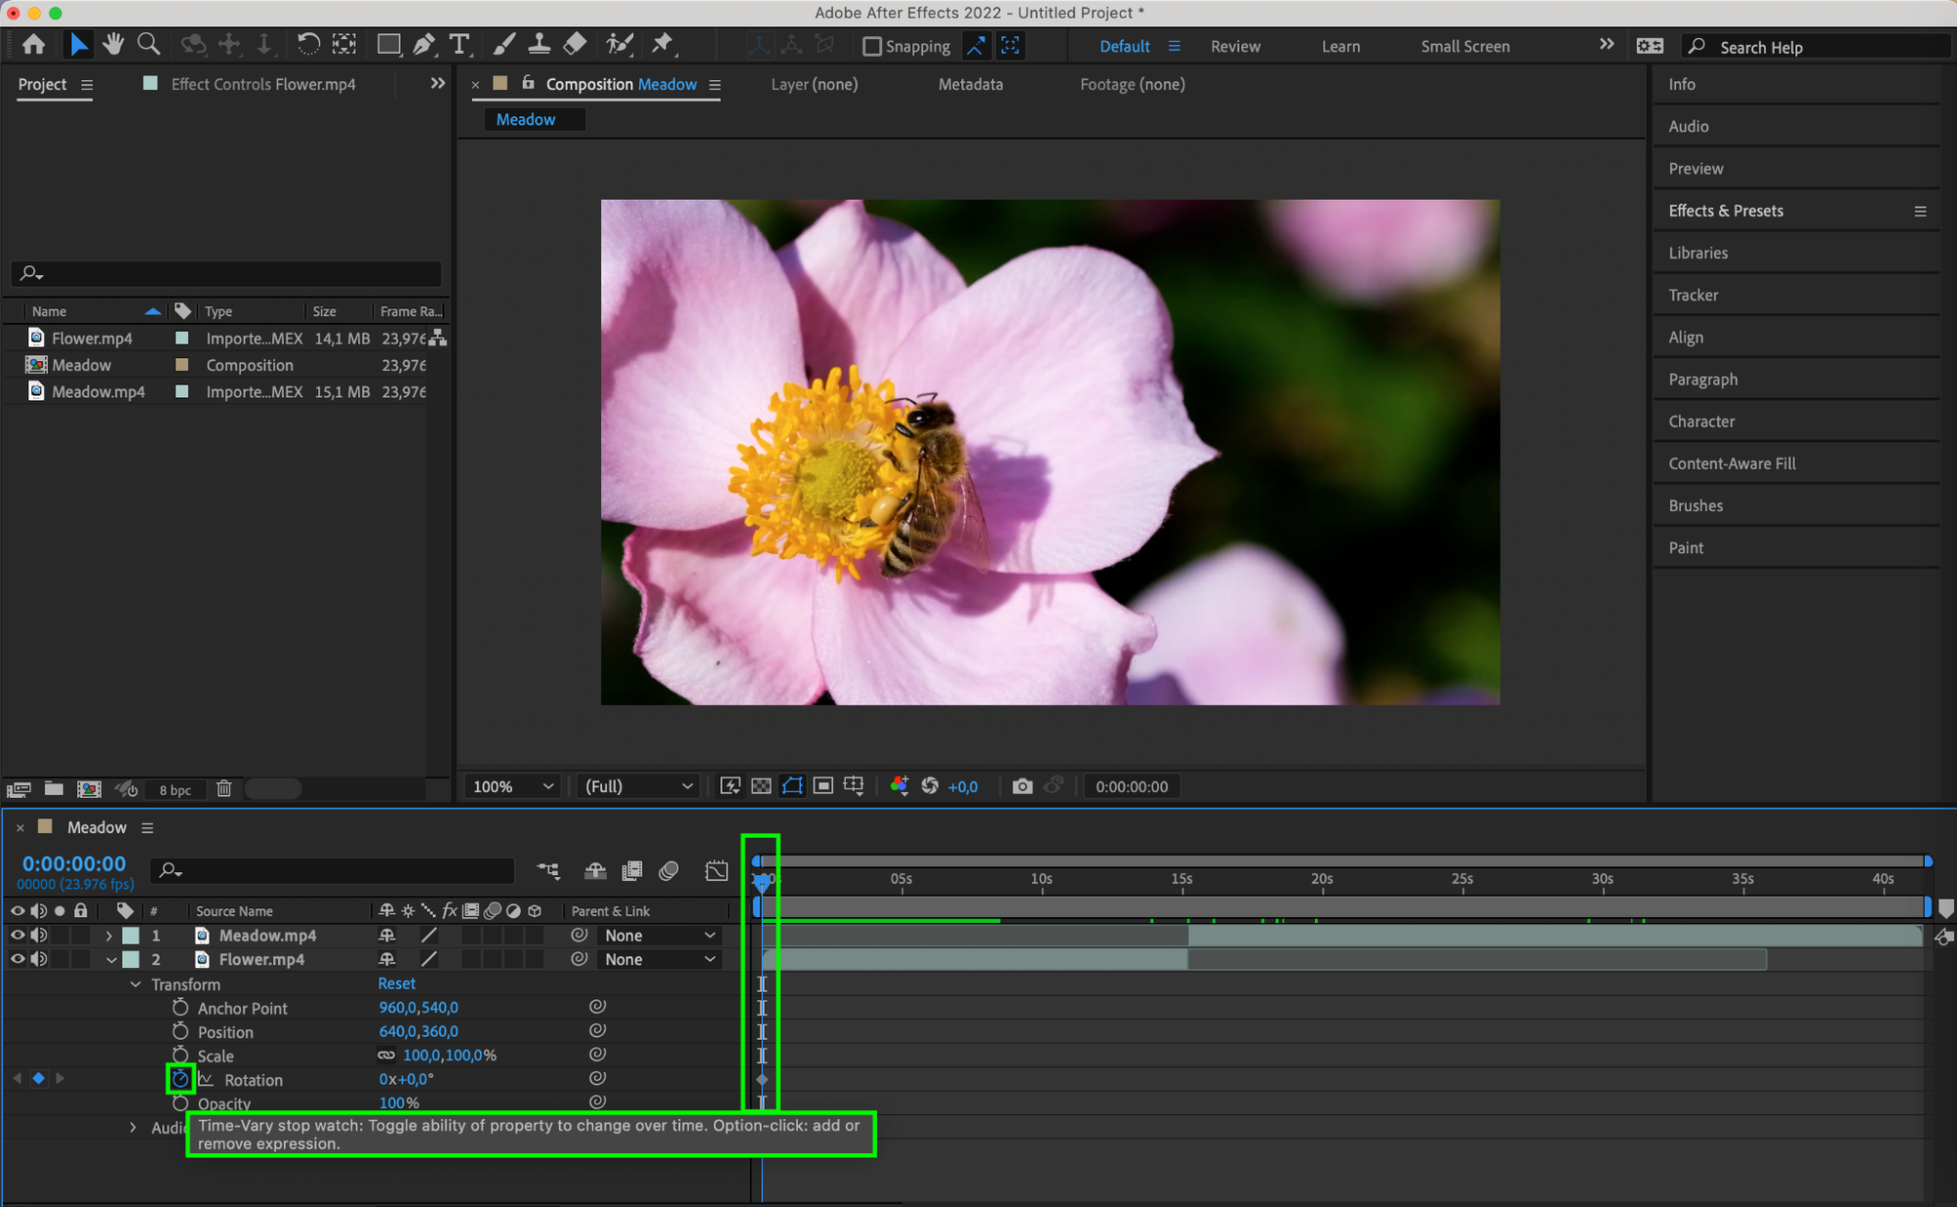Open Flower.mp4 parent None dropdown
The image size is (1957, 1207).
(660, 959)
